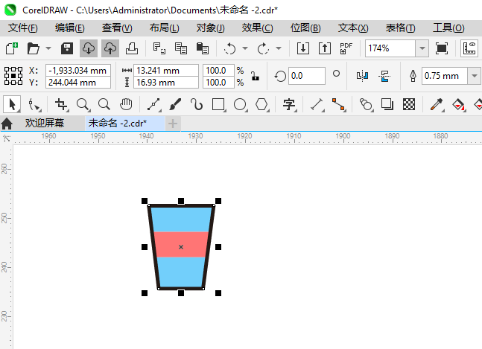Cut the selection with cut icon

(x=159, y=48)
